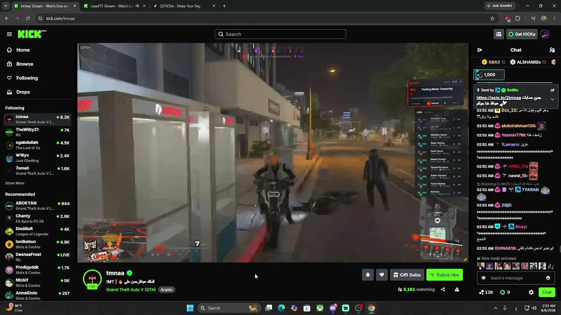Open TheWitty21 channel from Following list
The height and width of the screenshot is (315, 561).
[38, 132]
